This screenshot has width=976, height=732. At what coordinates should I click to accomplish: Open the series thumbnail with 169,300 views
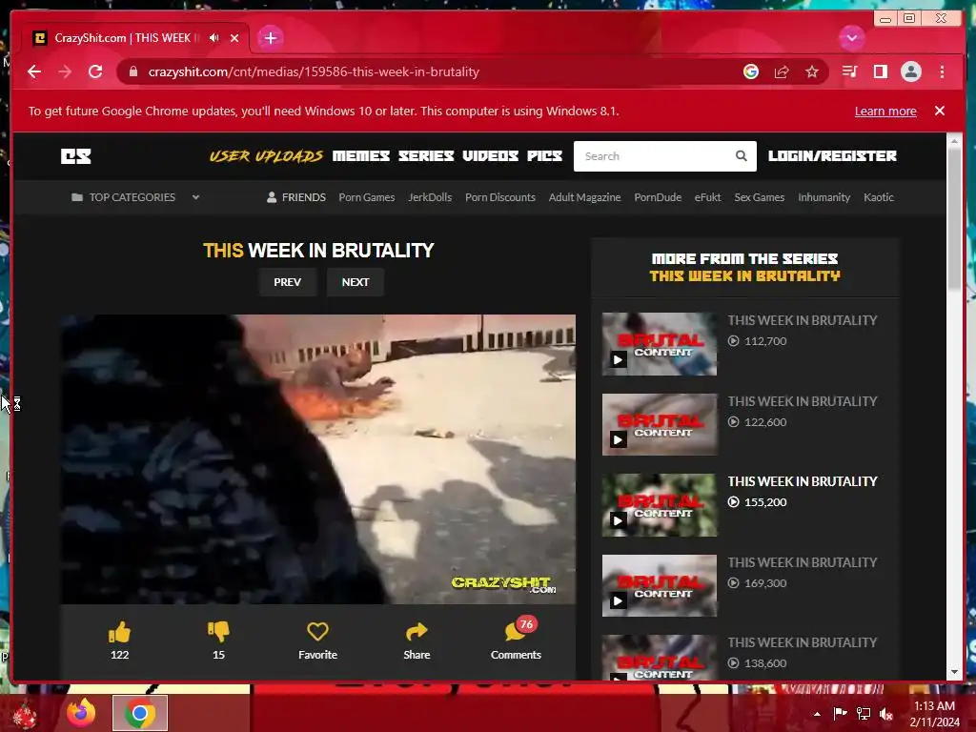660,586
